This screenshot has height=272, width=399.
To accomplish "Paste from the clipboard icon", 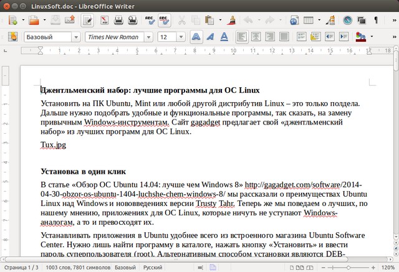I will [x=209, y=20].
